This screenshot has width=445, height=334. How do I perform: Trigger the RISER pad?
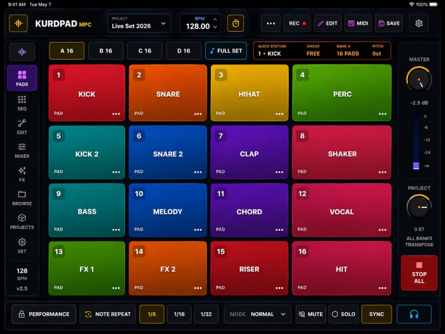249,268
